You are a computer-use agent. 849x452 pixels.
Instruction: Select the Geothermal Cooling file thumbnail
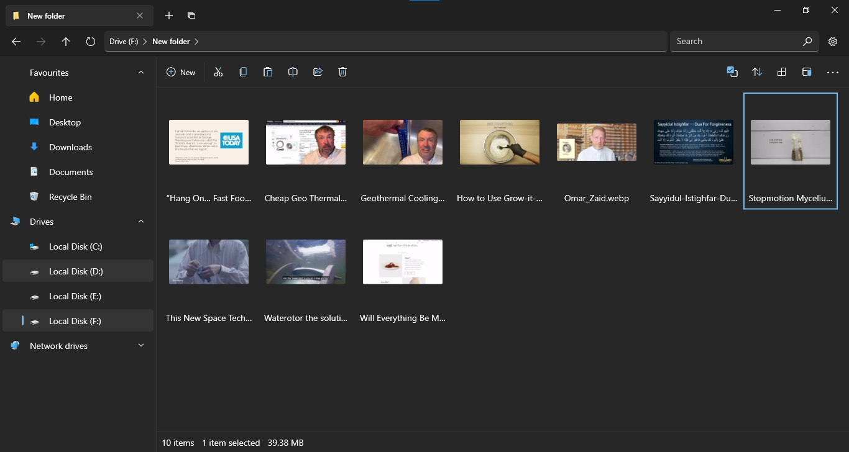click(403, 142)
